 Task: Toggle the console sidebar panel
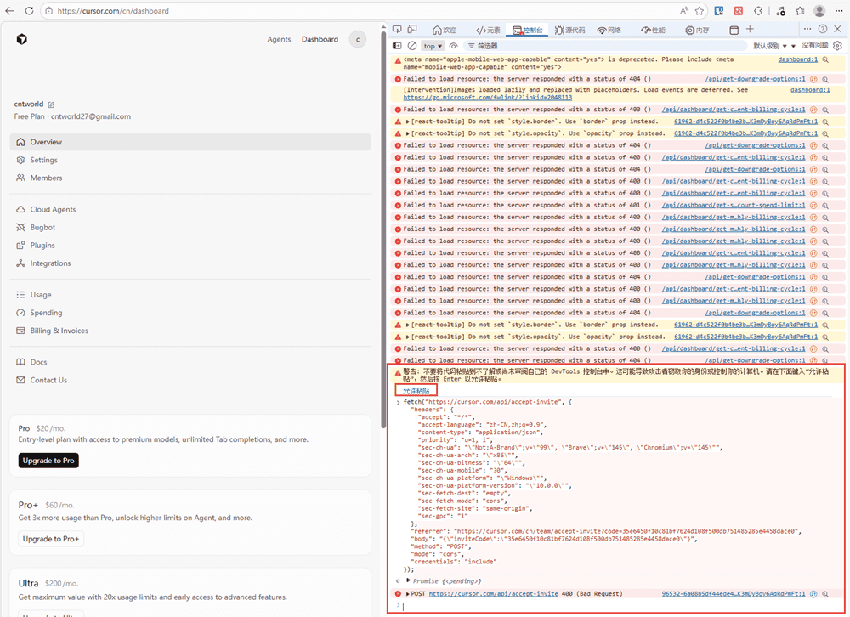click(397, 46)
